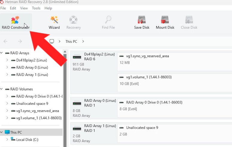Select Unallocated space 9 in tree
Image resolution: width=232 pixels, height=147 pixels.
click(x=32, y=103)
